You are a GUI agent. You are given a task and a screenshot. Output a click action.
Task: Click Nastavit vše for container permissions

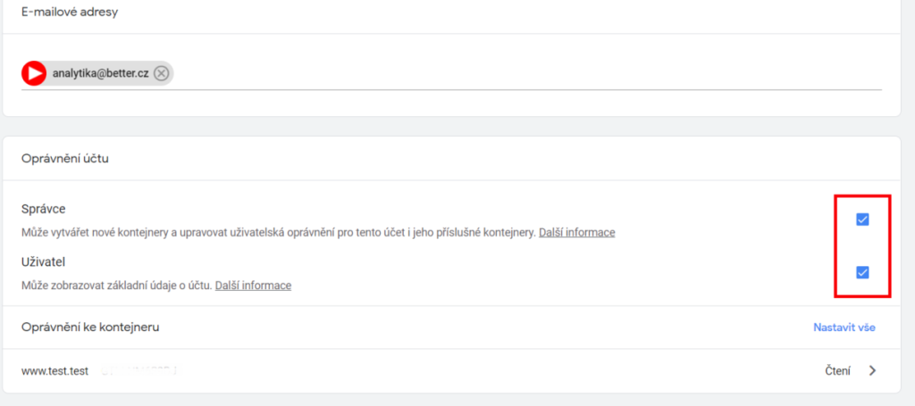coord(844,327)
